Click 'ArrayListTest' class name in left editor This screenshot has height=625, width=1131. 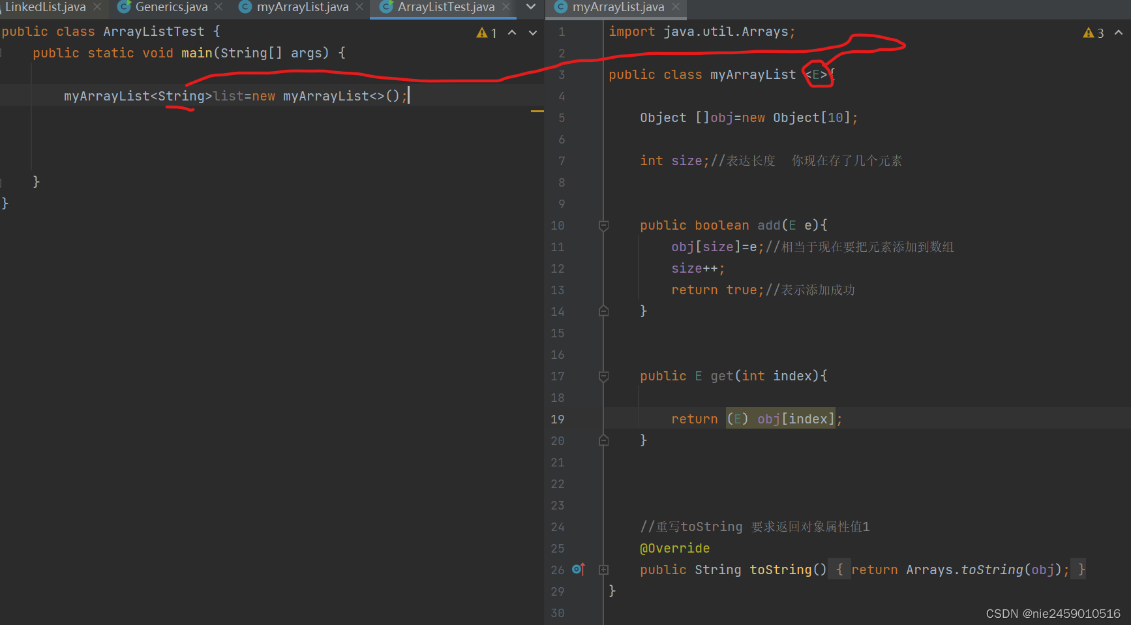click(x=154, y=32)
